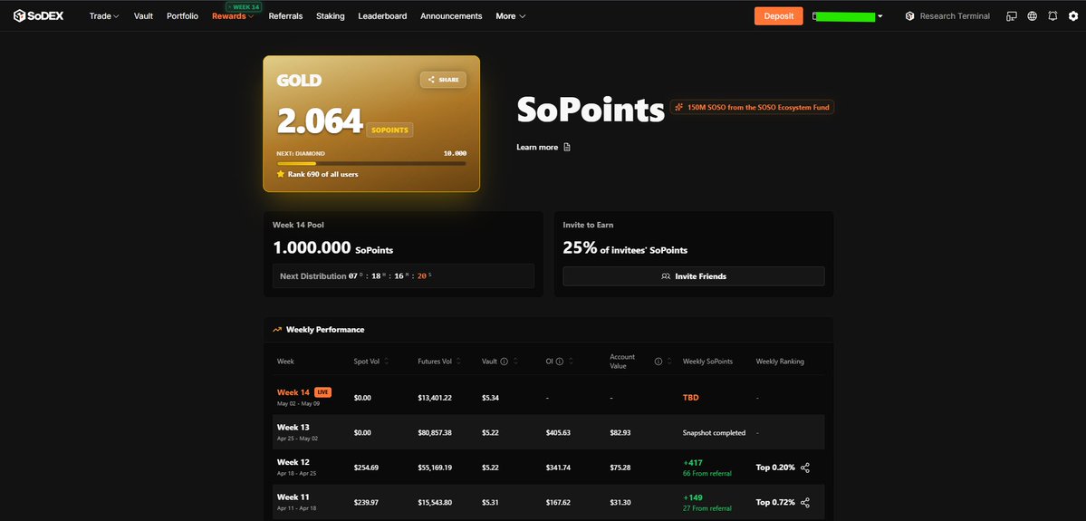Go to the Portfolio page
Screen dimensions: 1086x521
(182, 16)
